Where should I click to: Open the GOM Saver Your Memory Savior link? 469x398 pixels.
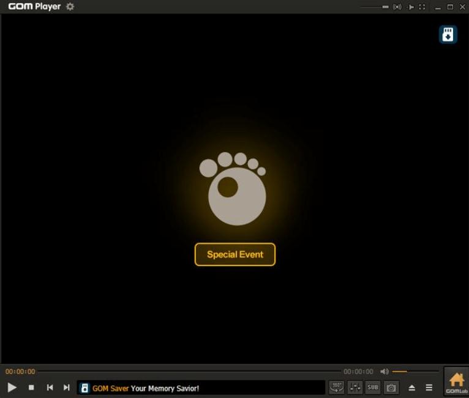pos(146,388)
